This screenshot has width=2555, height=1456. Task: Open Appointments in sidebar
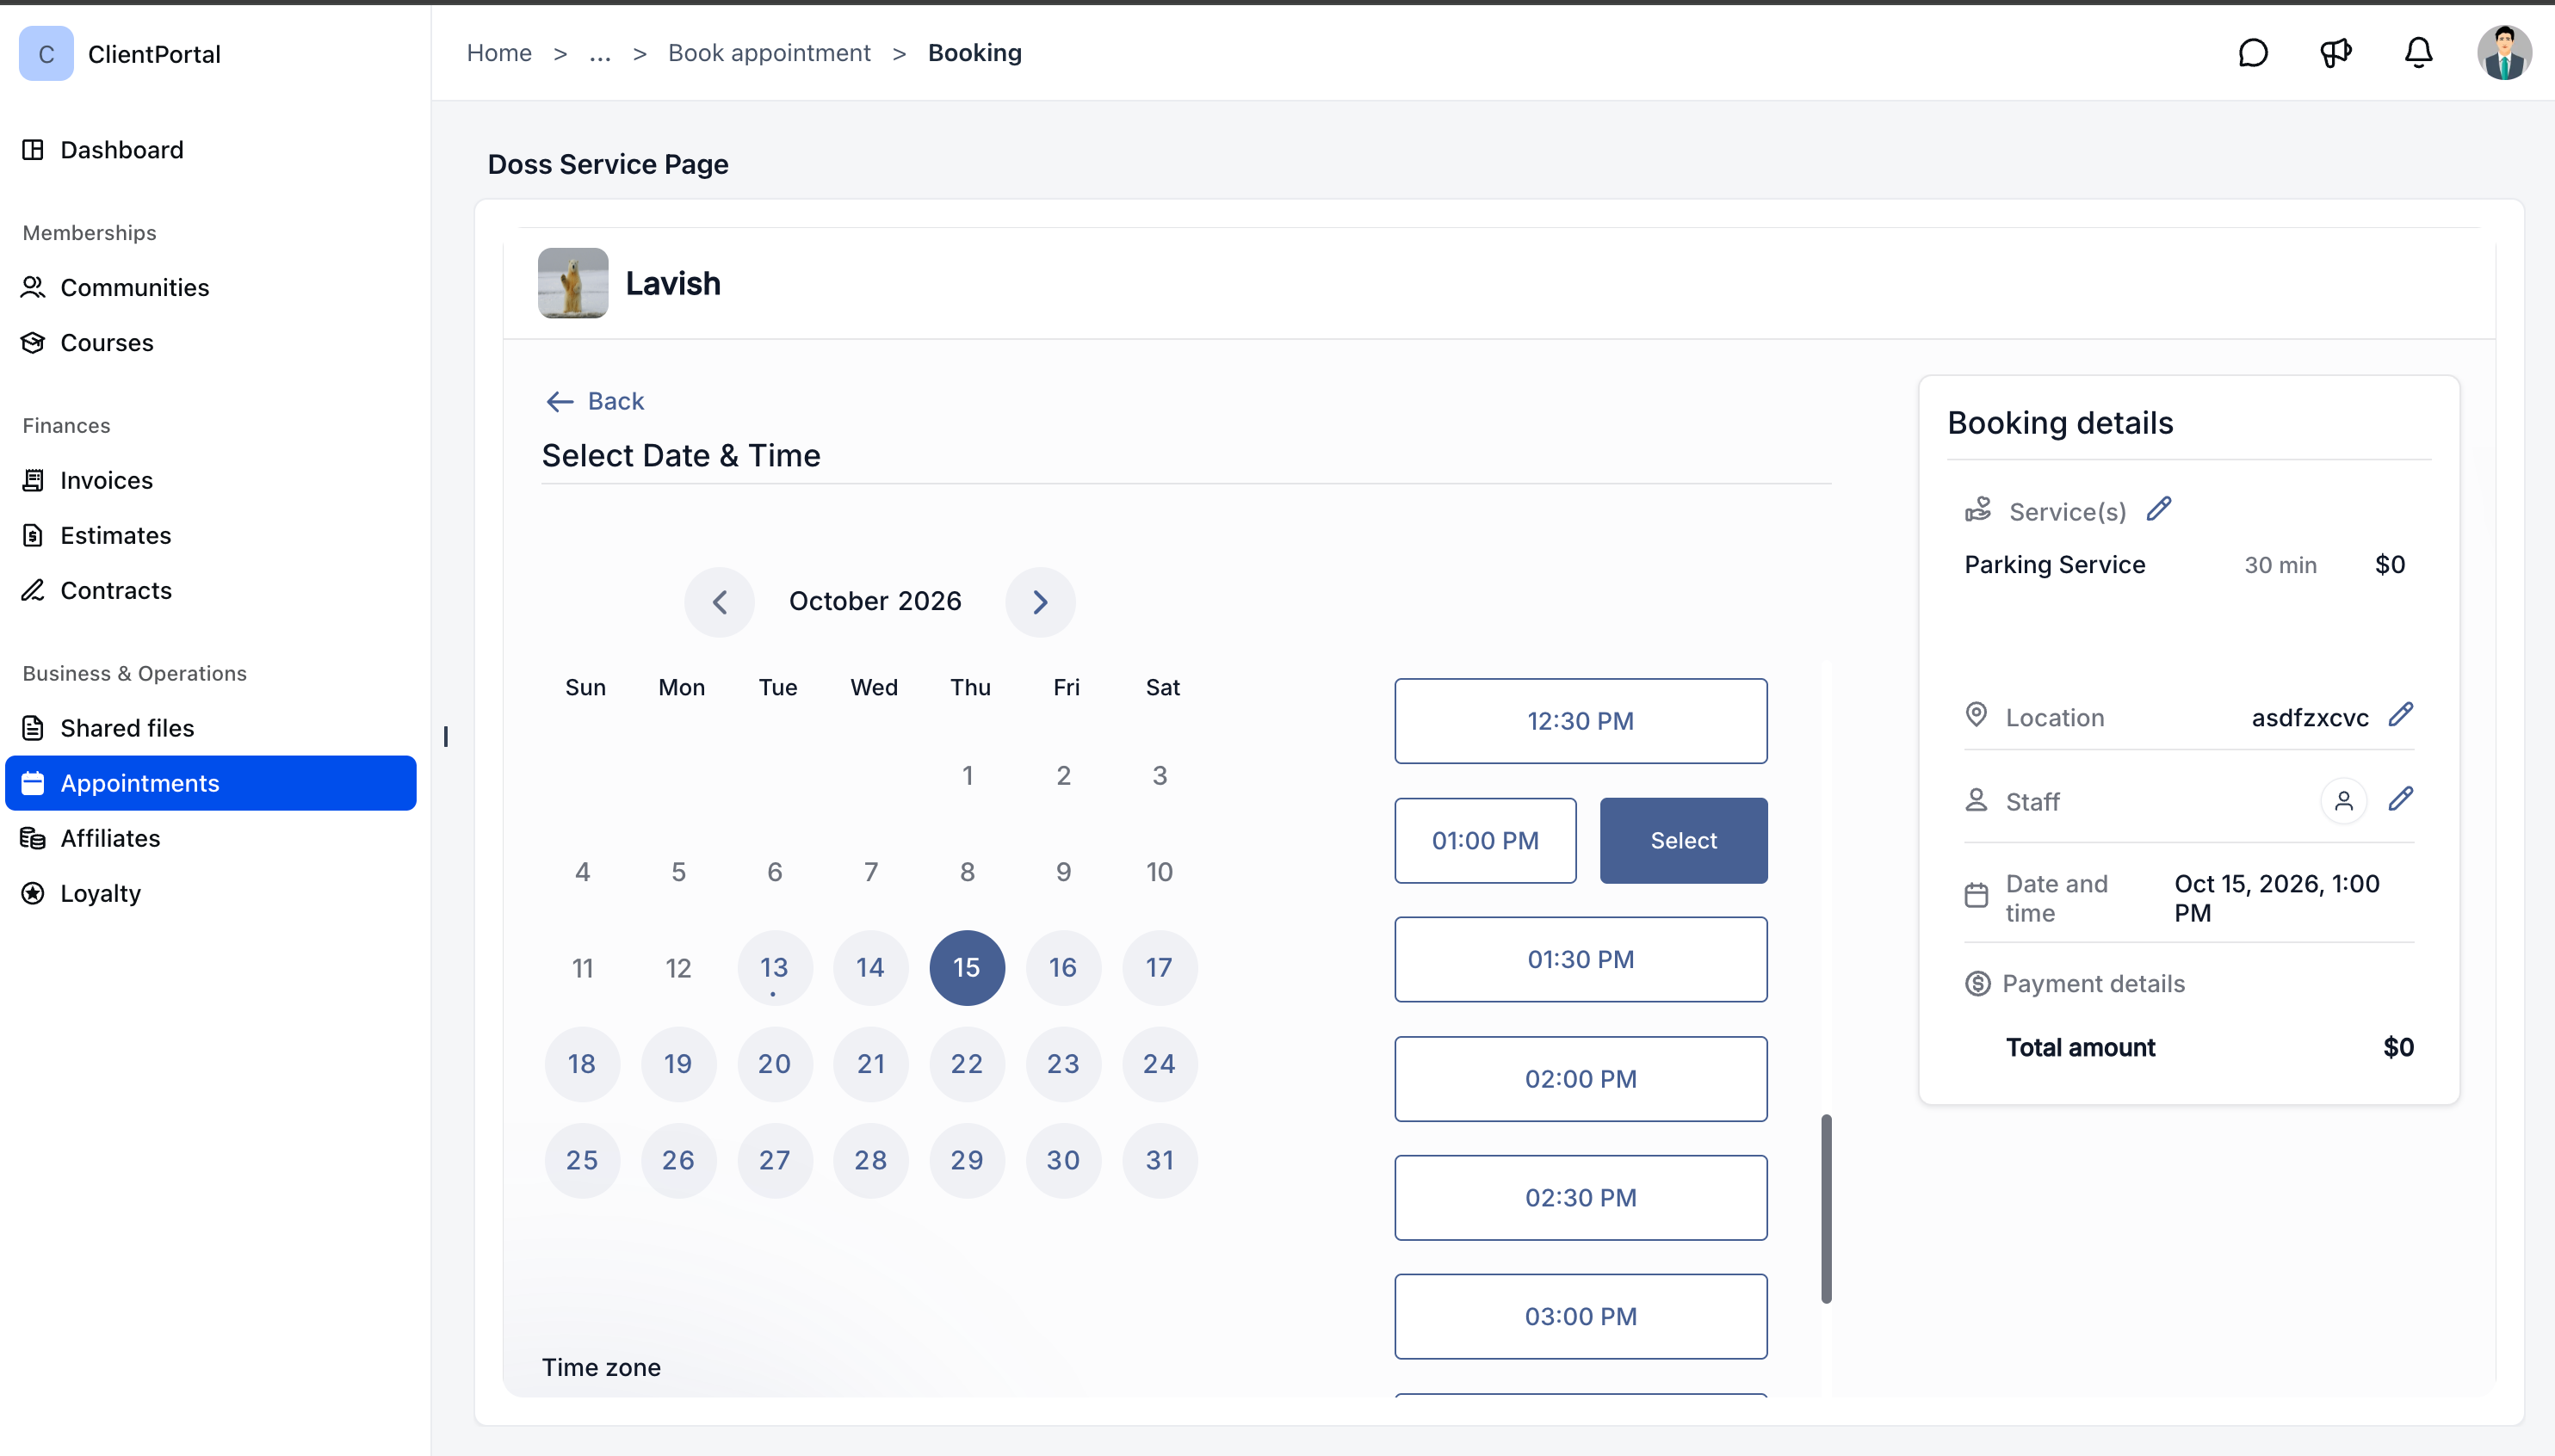(x=211, y=784)
